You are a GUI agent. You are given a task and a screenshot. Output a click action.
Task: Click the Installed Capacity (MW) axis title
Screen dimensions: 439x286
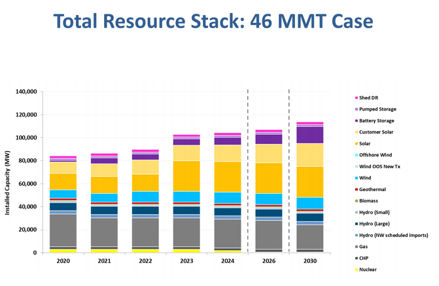[9, 172]
